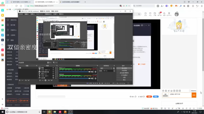The width and height of the screenshot is (204, 114).
Task: Toggle lock on the 图像 source
Action: click(56, 68)
